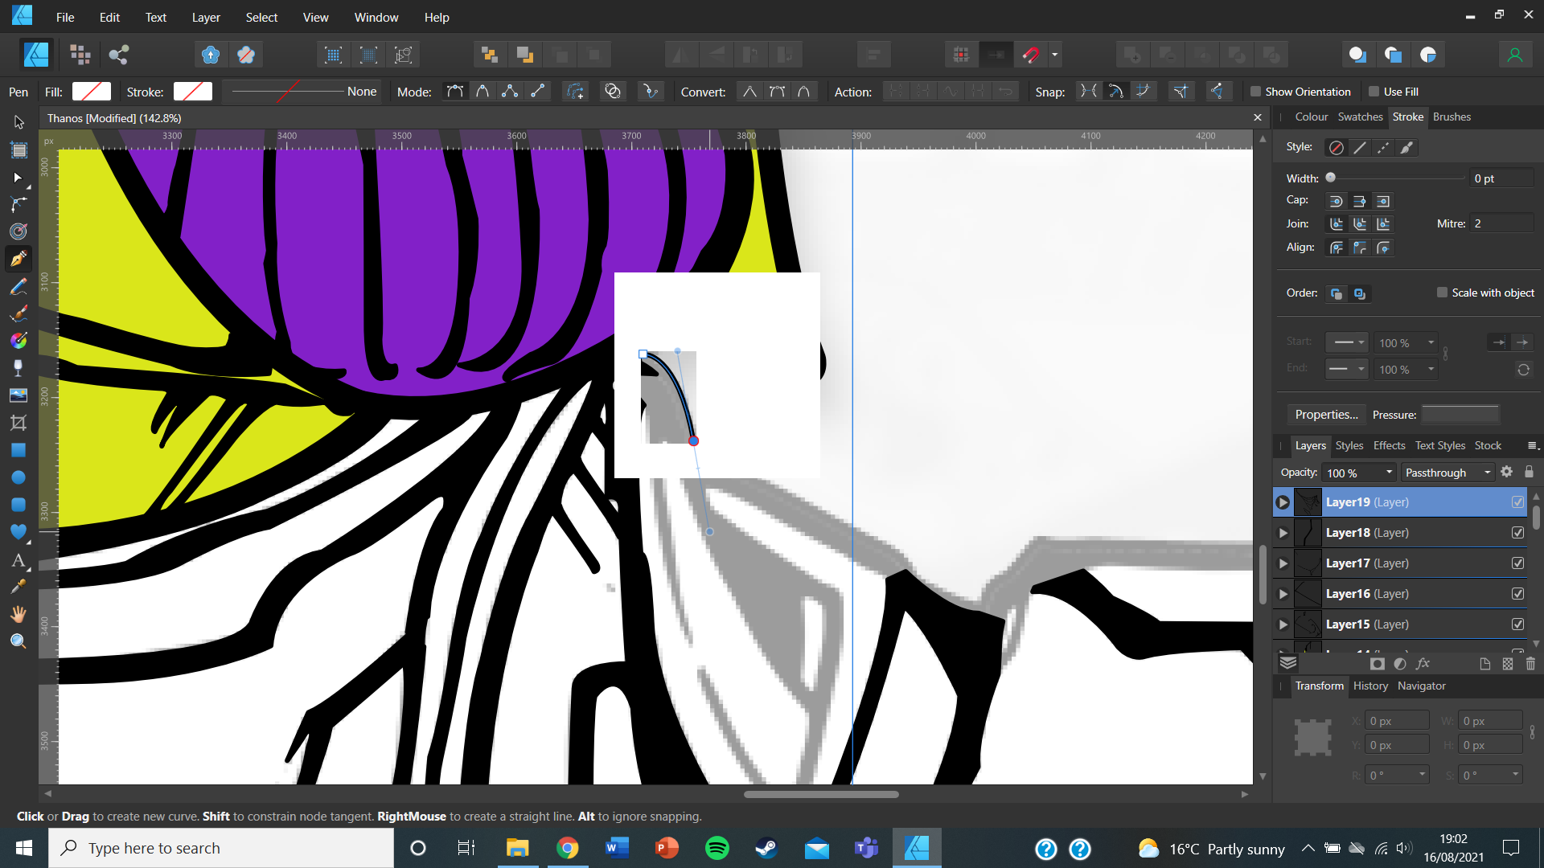Open Spotify from the taskbar
This screenshot has width=1544, height=868.
[x=717, y=848]
